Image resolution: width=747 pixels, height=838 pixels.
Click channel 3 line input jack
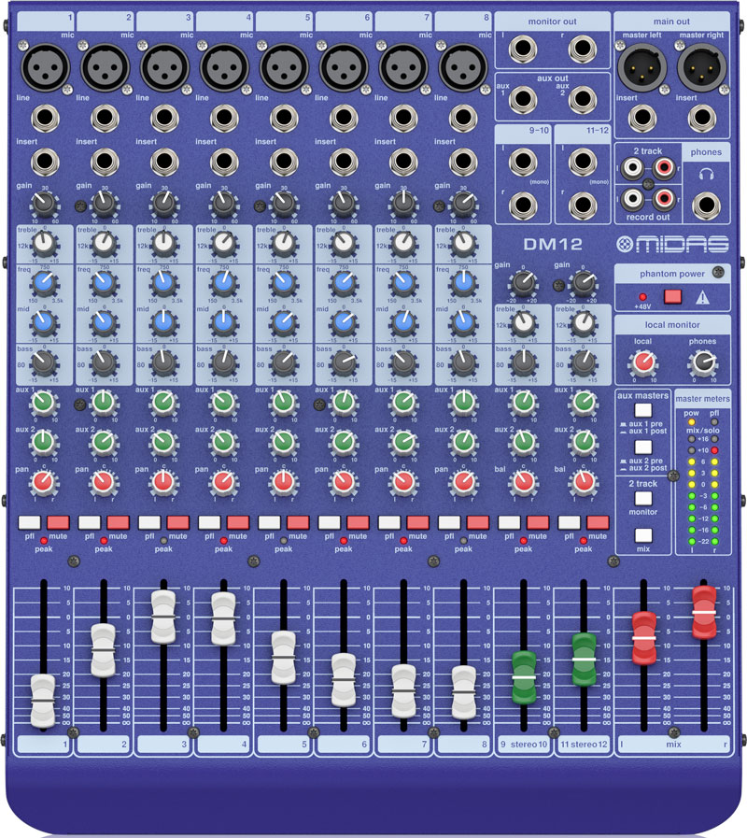[164, 118]
